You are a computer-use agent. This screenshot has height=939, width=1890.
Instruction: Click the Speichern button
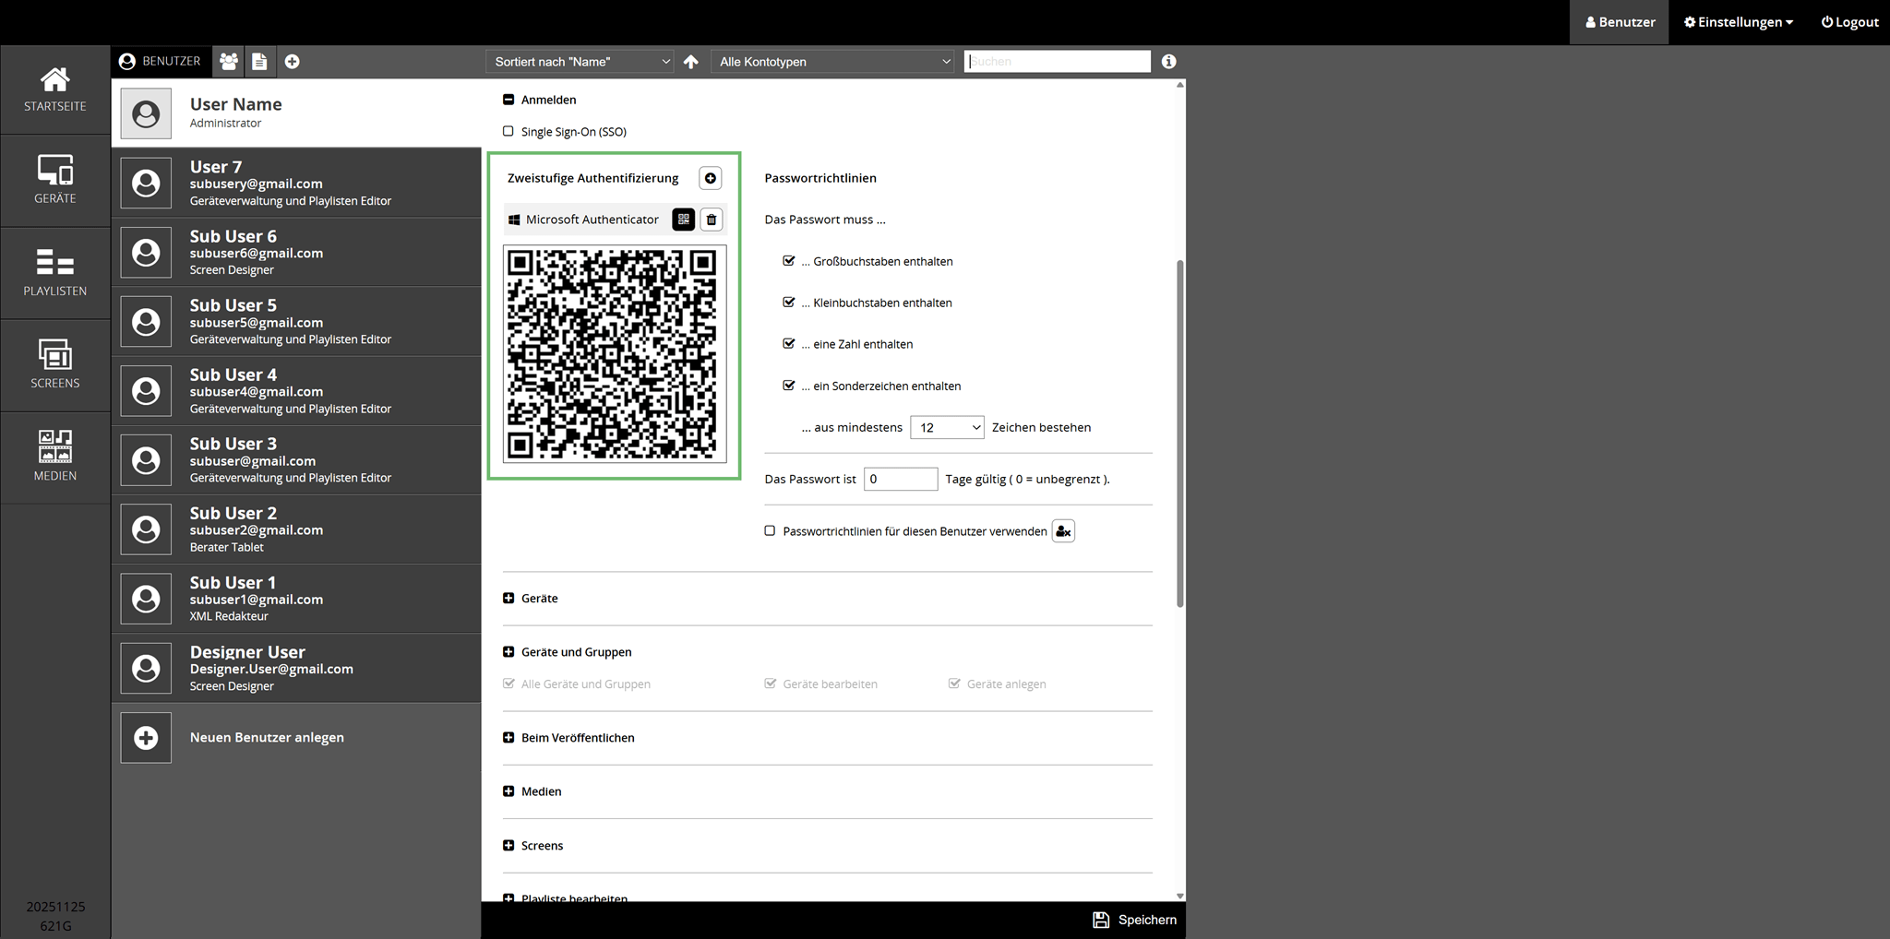tap(1135, 920)
